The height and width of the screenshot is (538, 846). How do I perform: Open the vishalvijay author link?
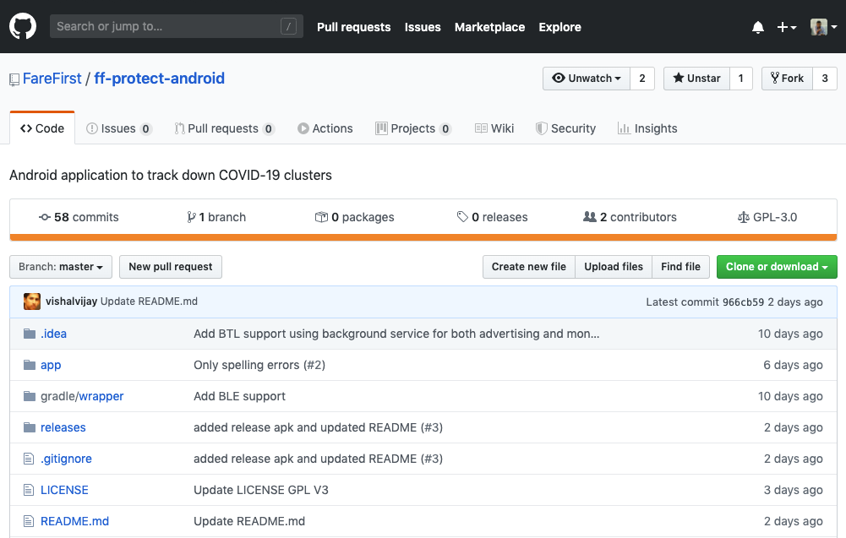click(71, 302)
